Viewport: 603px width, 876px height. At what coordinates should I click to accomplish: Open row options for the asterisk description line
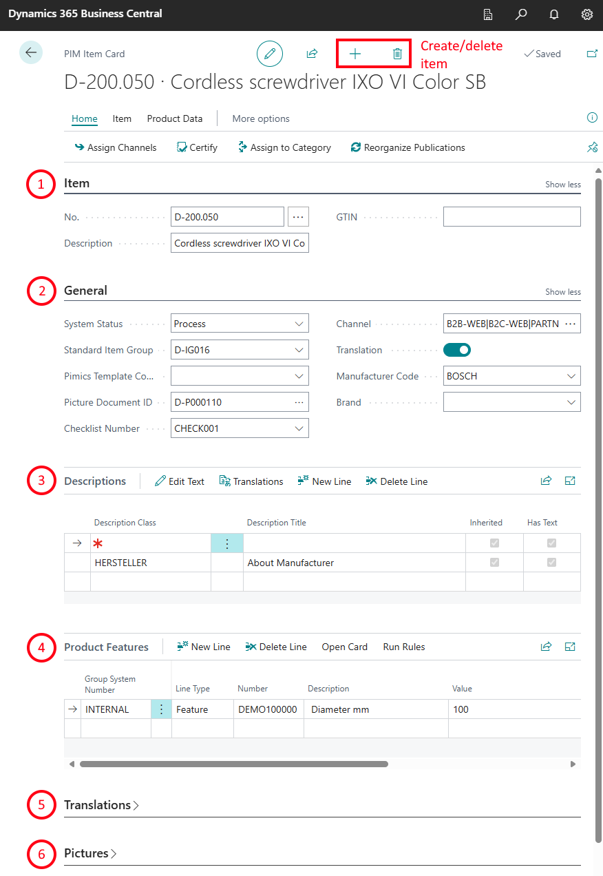(x=227, y=543)
